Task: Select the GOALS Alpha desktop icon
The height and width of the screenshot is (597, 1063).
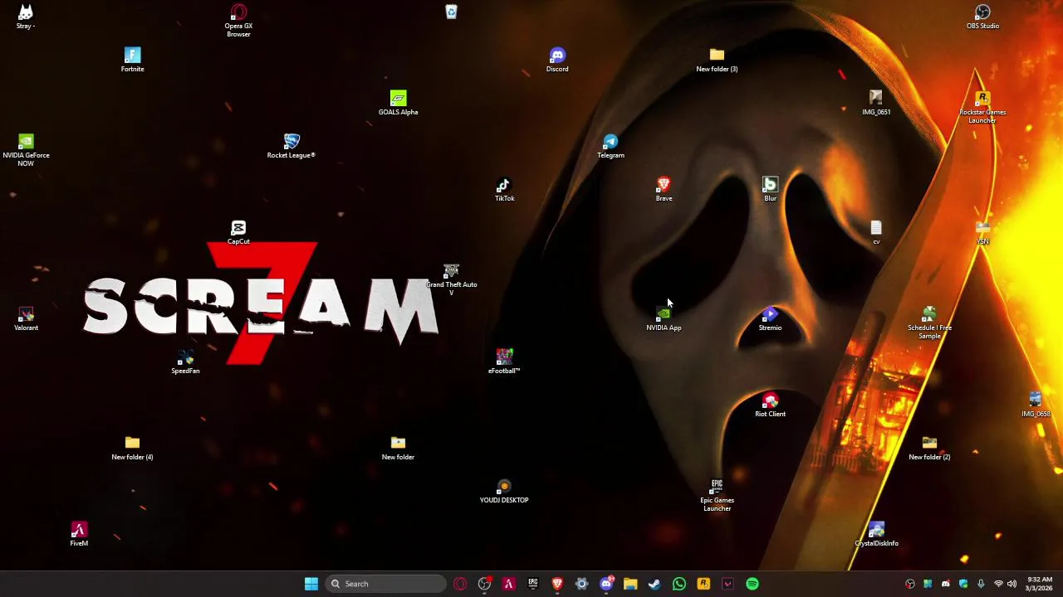Action: 398,103
